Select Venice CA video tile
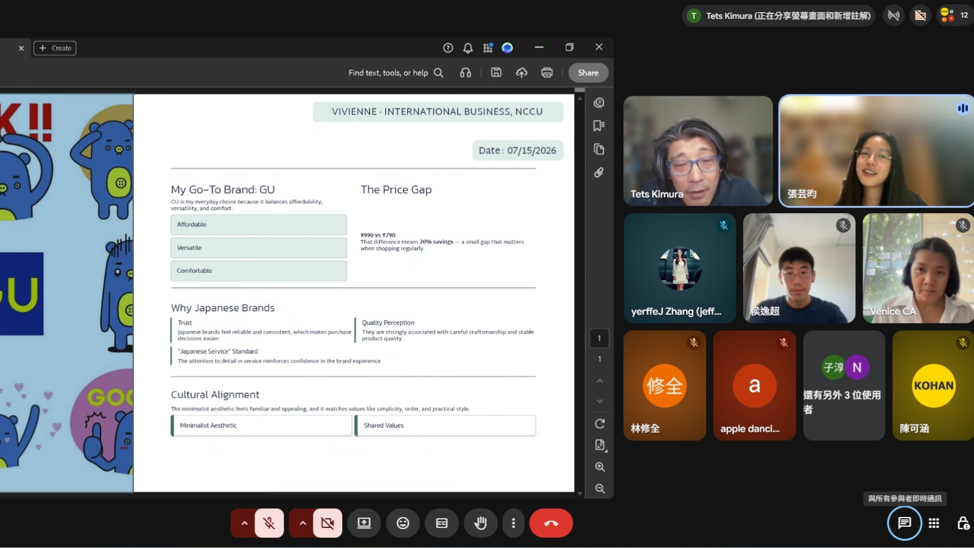This screenshot has height=548, width=974. click(x=918, y=268)
